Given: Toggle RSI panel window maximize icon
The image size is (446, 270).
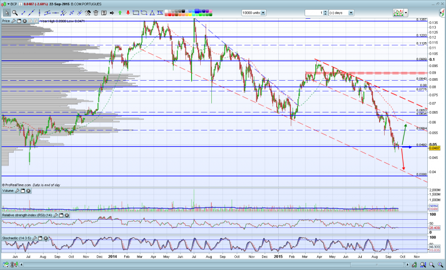Looking at the screenshot, I should pos(61,215).
